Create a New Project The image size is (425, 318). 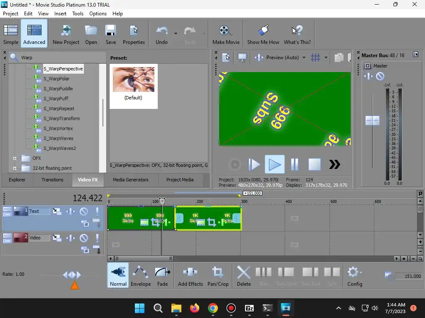pyautogui.click(x=66, y=34)
